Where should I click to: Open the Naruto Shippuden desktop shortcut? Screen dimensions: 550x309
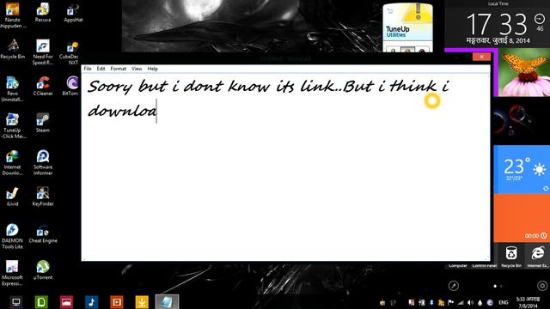[x=12, y=15]
